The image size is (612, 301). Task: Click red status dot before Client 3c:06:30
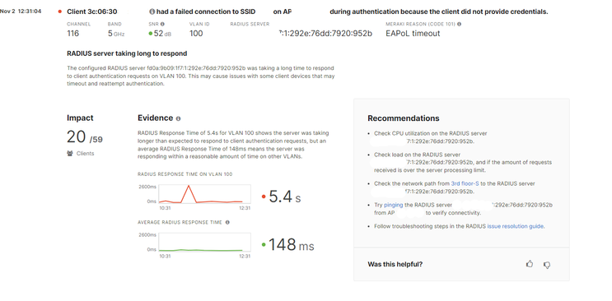click(x=59, y=12)
